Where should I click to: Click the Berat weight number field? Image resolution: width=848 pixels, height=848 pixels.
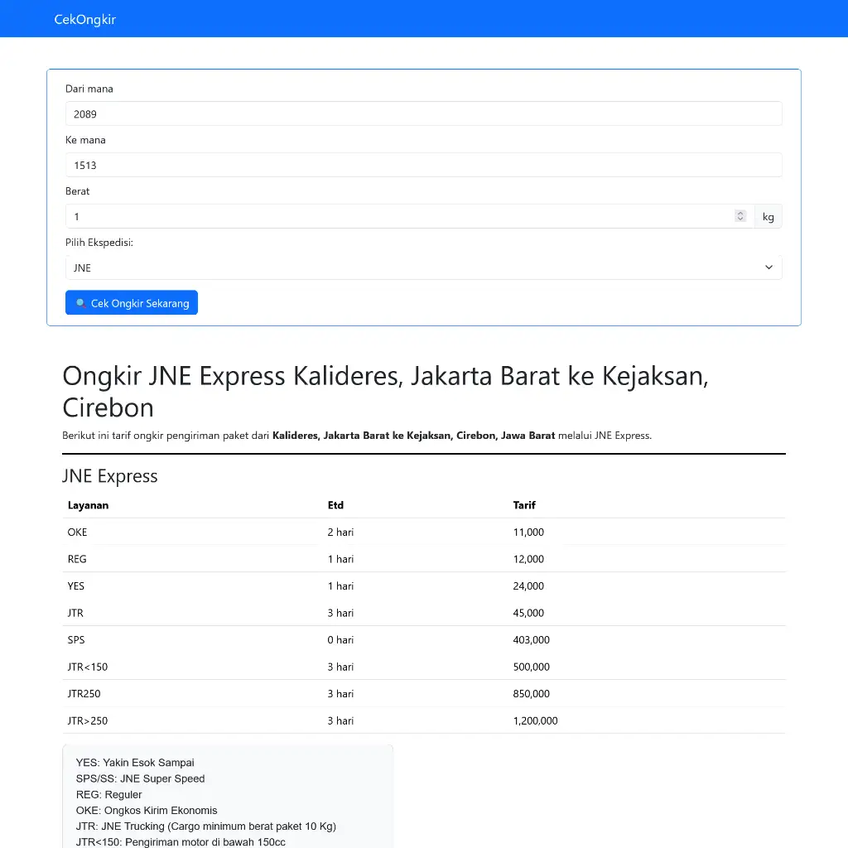[397, 216]
